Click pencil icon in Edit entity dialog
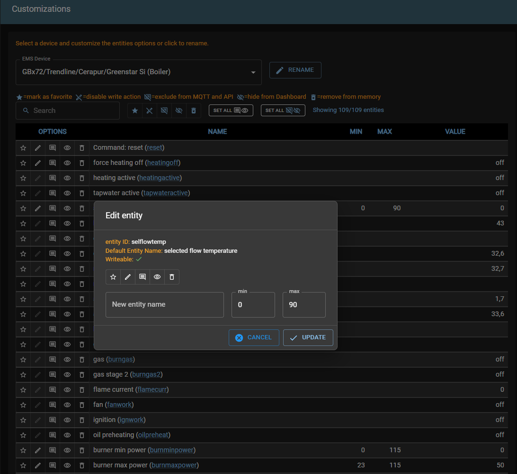Screen dimensions: 517x474 point(128,277)
